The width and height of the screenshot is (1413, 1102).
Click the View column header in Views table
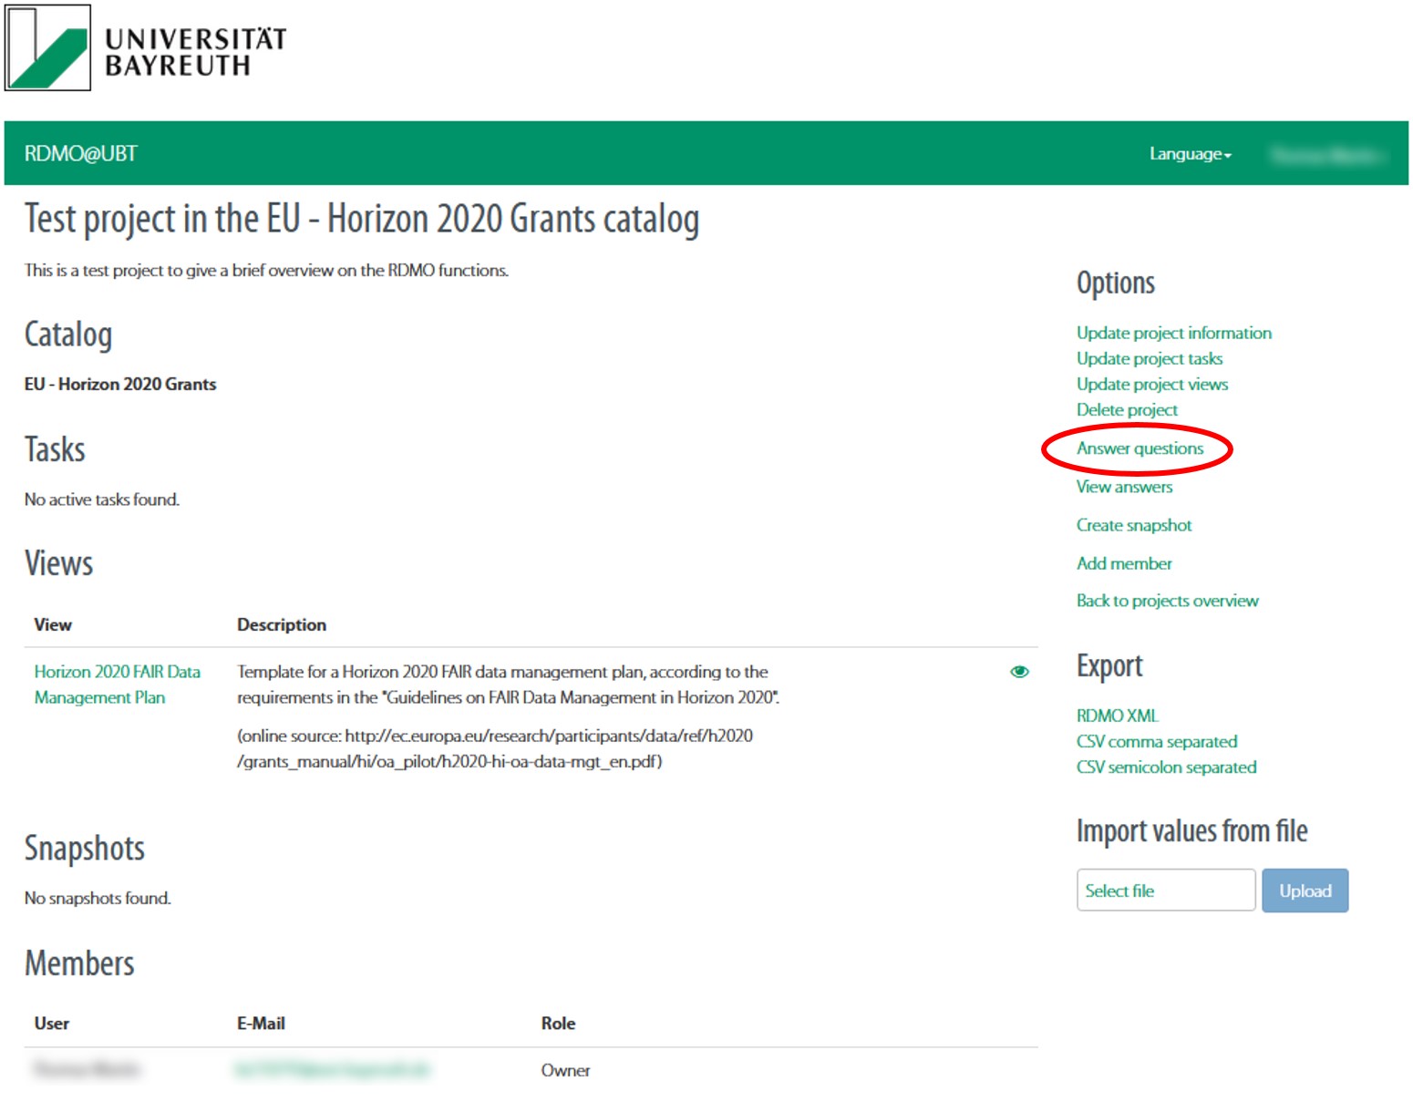[53, 624]
